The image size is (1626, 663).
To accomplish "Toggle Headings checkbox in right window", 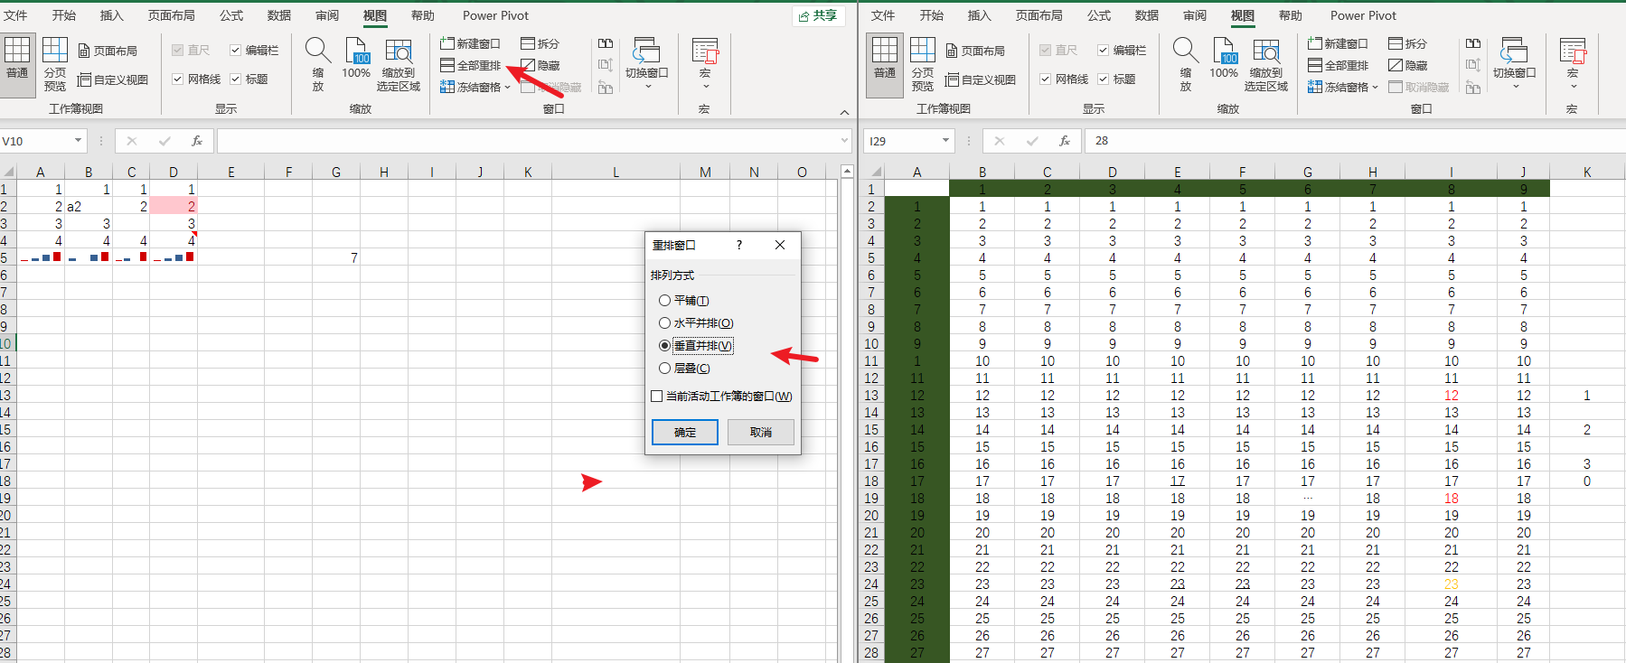I will coord(1104,79).
